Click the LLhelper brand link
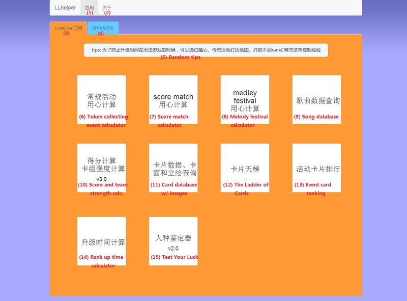This screenshot has width=407, height=301. tap(65, 8)
